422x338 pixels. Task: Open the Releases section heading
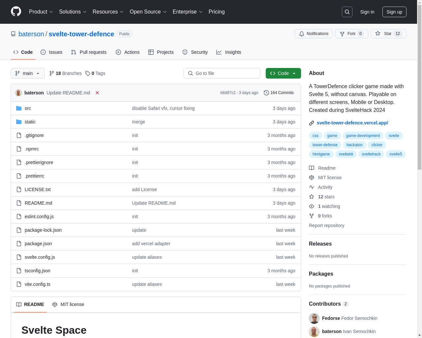[320, 244]
